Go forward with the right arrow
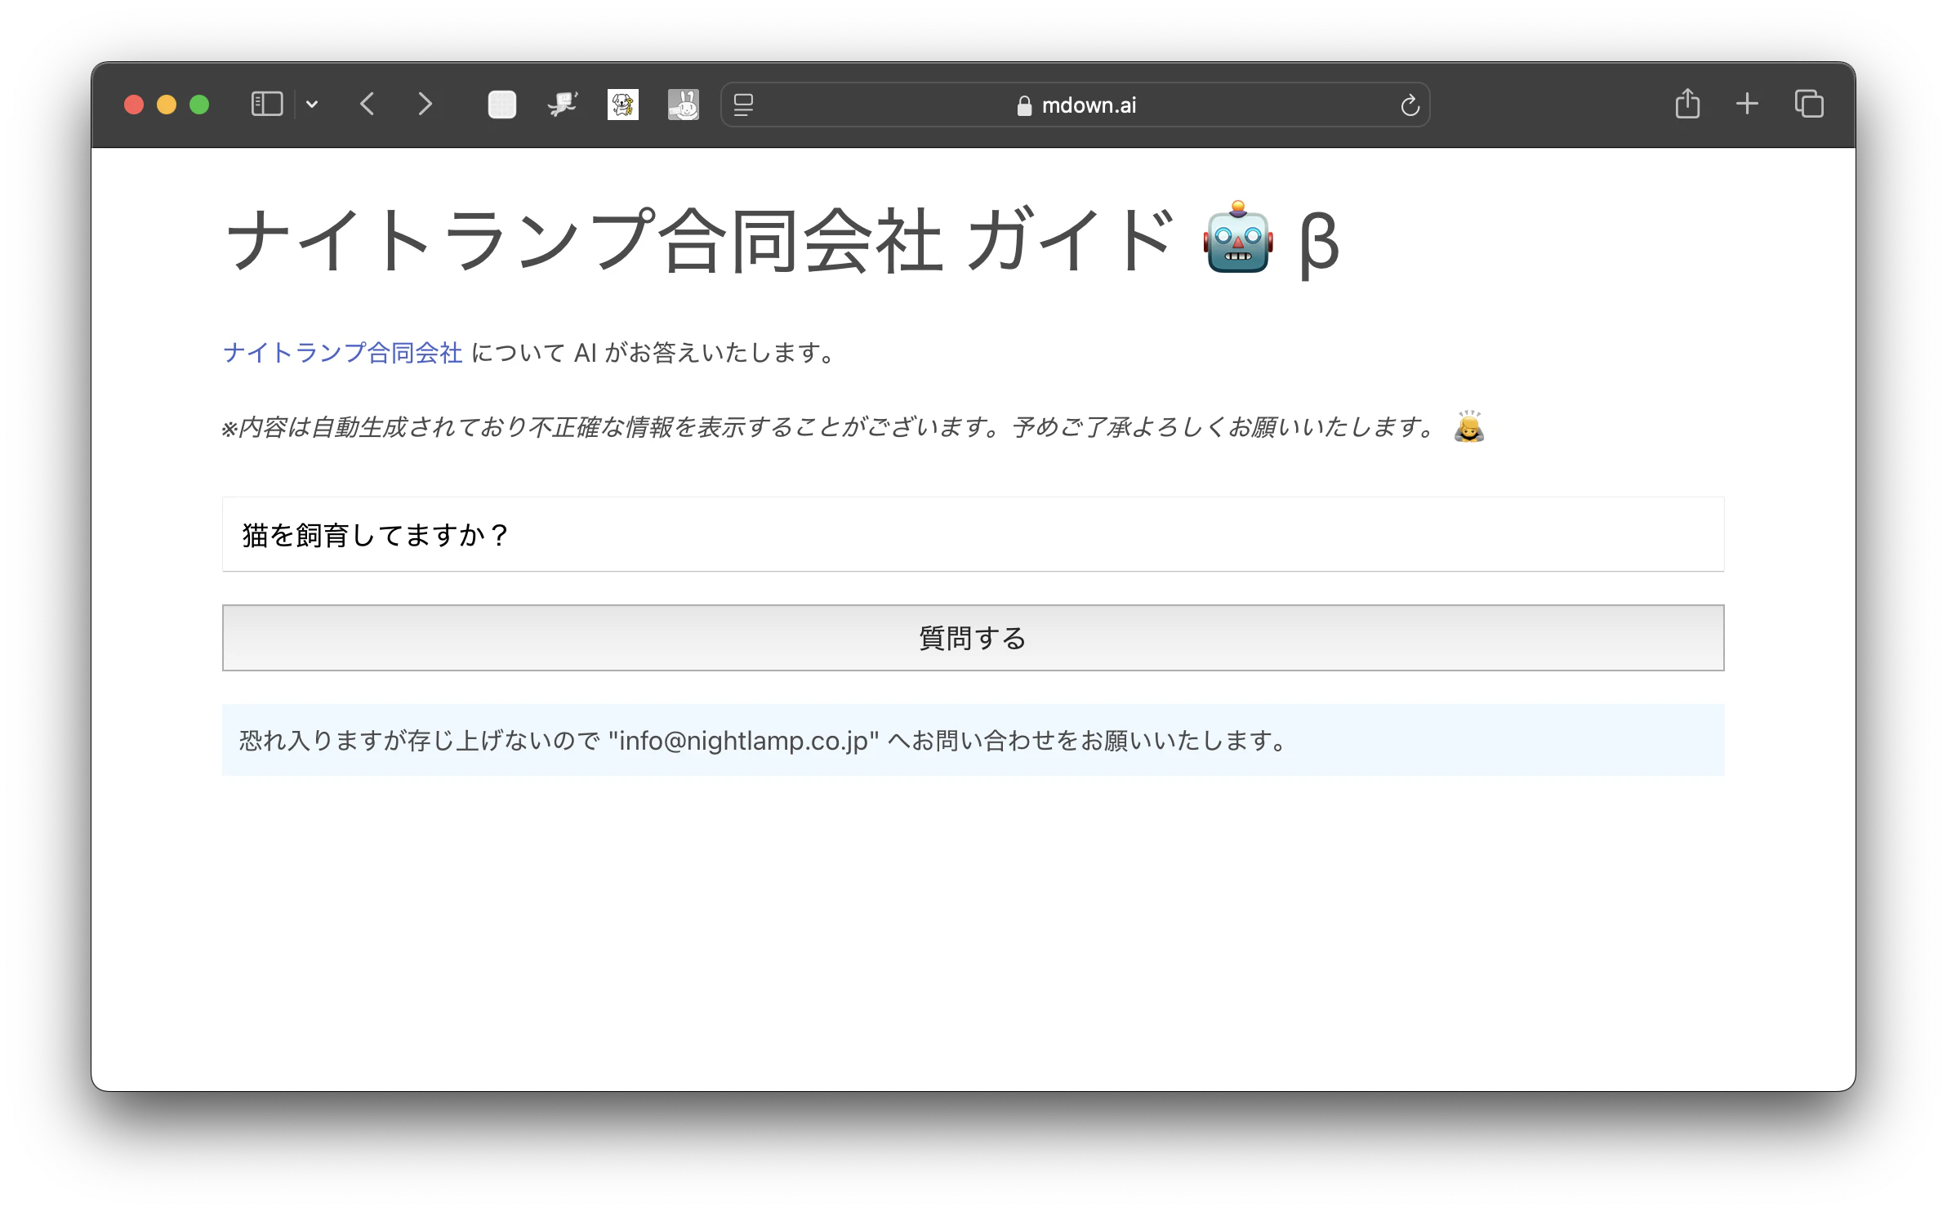 pos(425,105)
